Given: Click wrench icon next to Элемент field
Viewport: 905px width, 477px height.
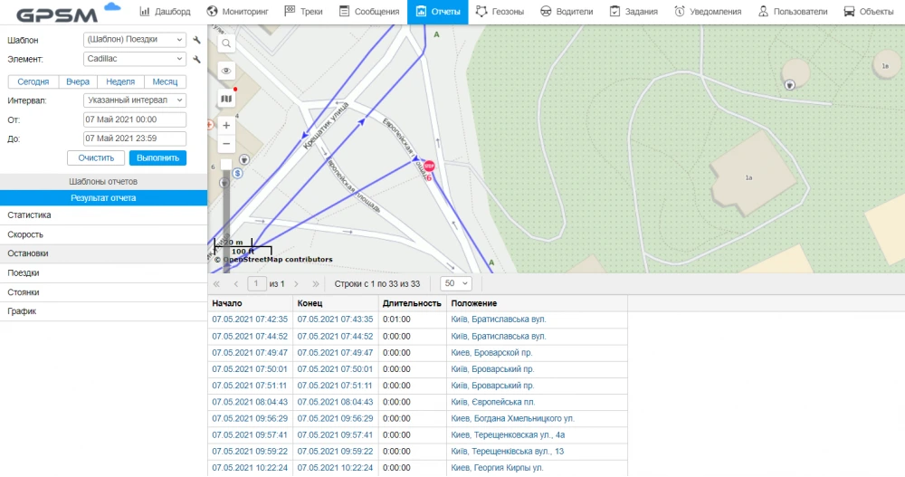Looking at the screenshot, I should (196, 59).
